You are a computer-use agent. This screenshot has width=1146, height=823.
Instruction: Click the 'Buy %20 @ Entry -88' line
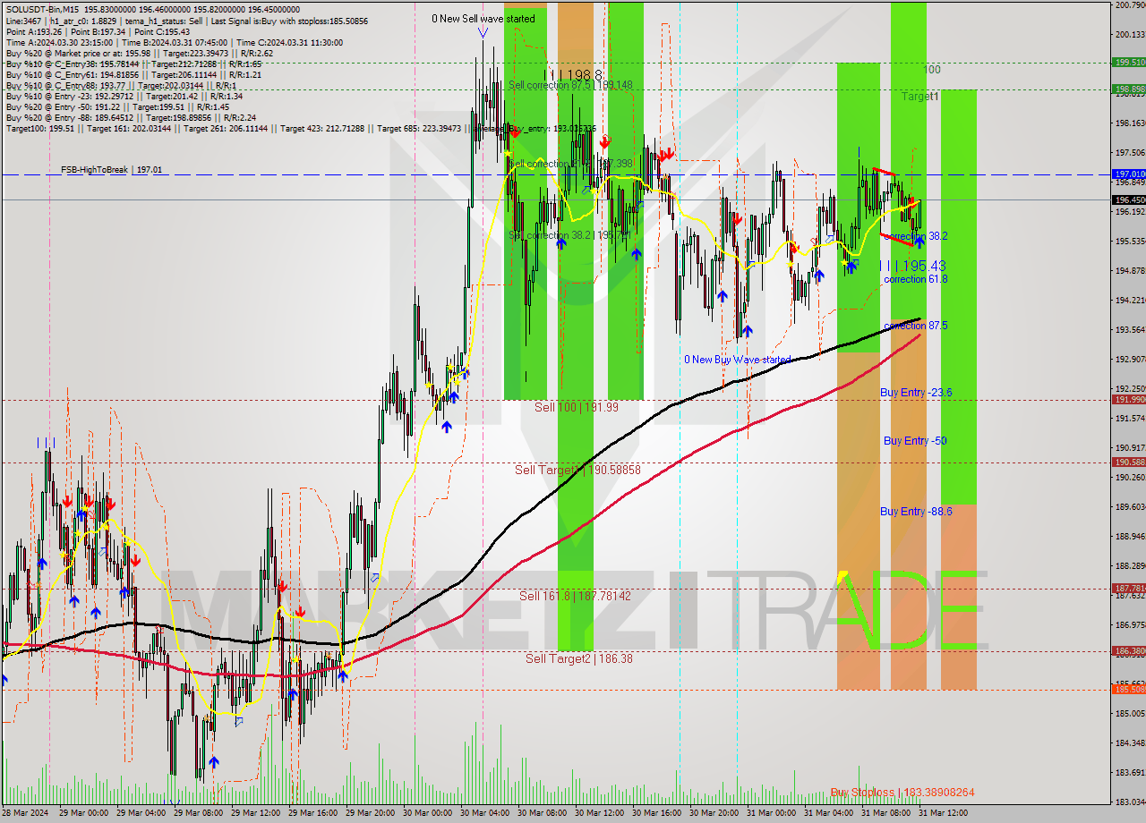coord(131,118)
